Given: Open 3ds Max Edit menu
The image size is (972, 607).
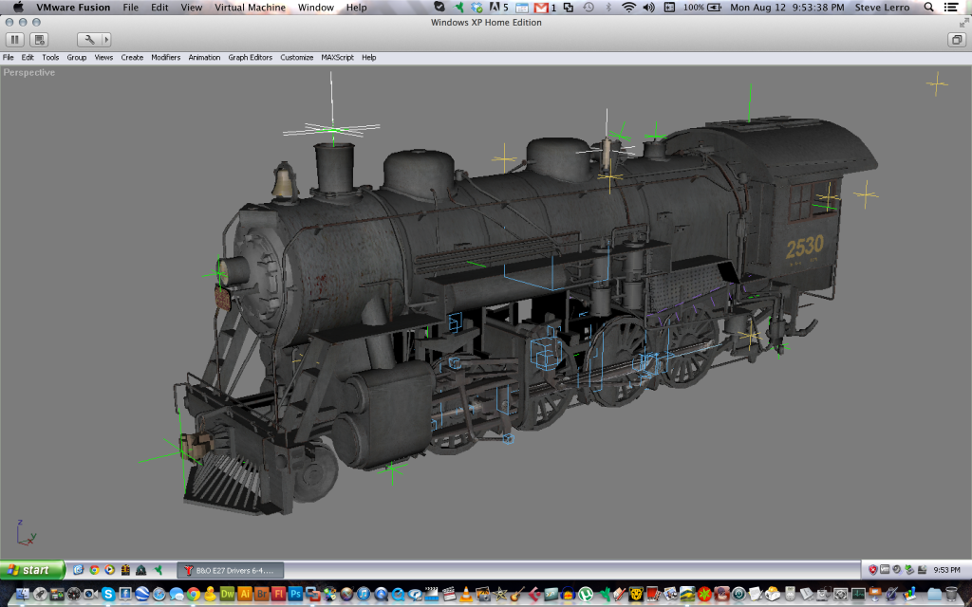Looking at the screenshot, I should click(x=28, y=58).
